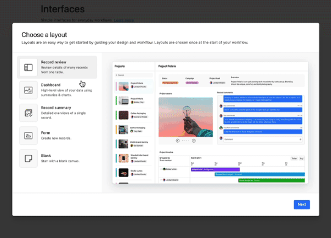
Task: Click the 'Project Polaris' preview header
Action: [167, 67]
